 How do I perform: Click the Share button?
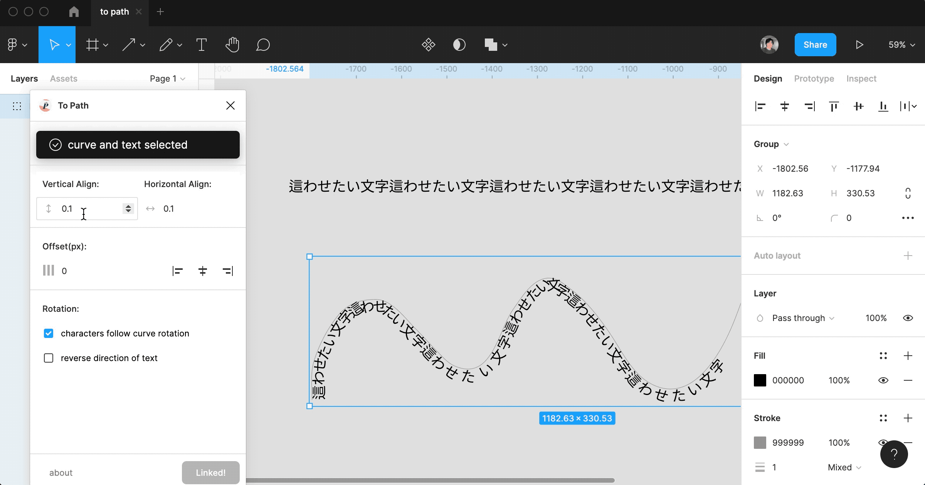pos(815,44)
